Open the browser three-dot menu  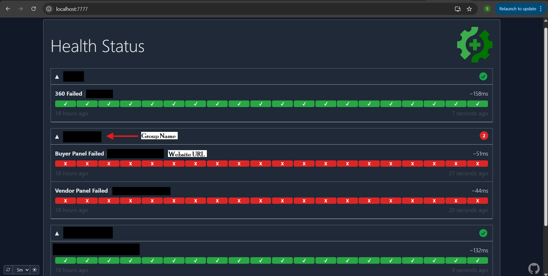coord(541,9)
